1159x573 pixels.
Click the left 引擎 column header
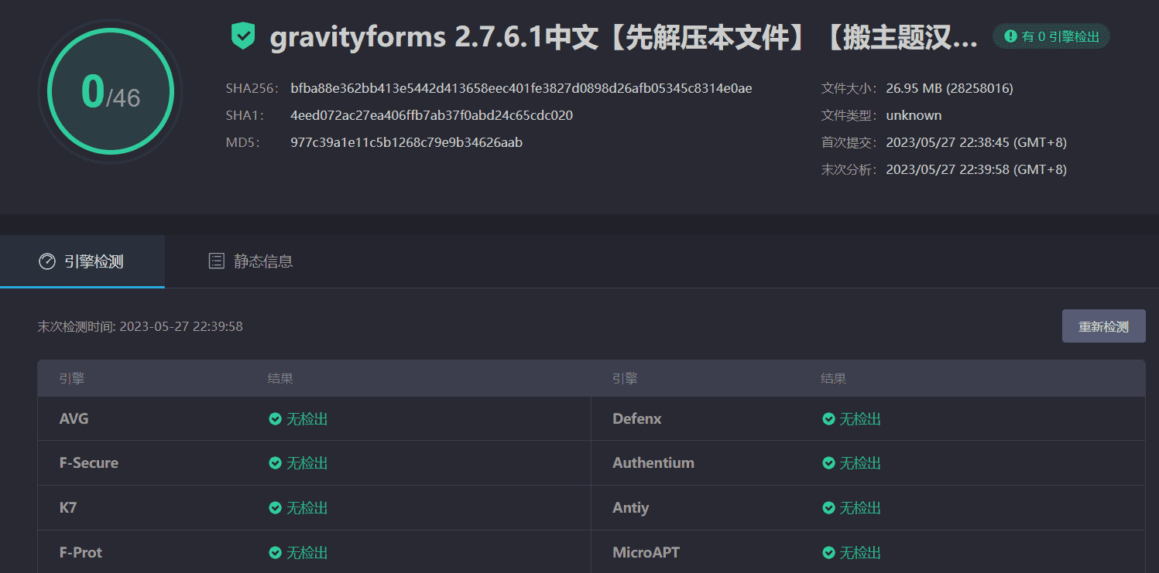pyautogui.click(x=72, y=379)
